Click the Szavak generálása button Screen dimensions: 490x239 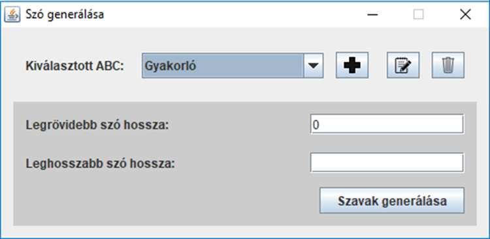pos(392,201)
